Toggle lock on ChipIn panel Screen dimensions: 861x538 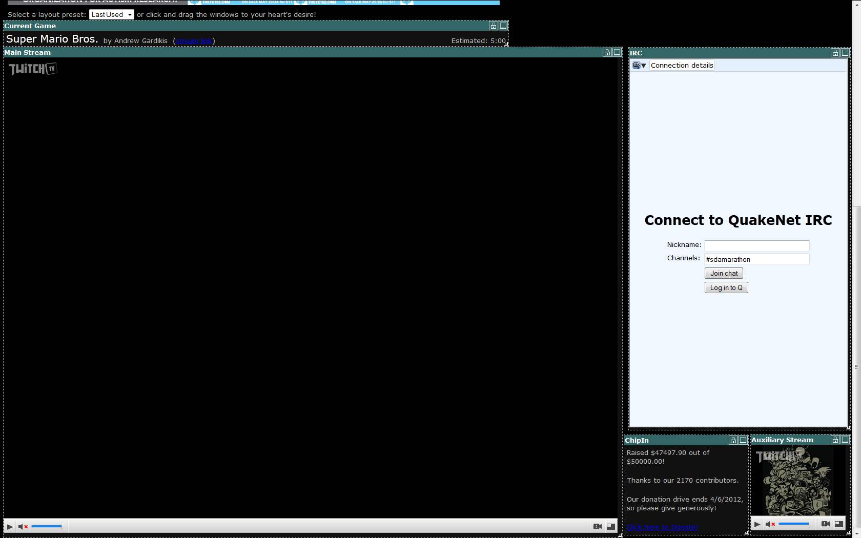click(733, 440)
